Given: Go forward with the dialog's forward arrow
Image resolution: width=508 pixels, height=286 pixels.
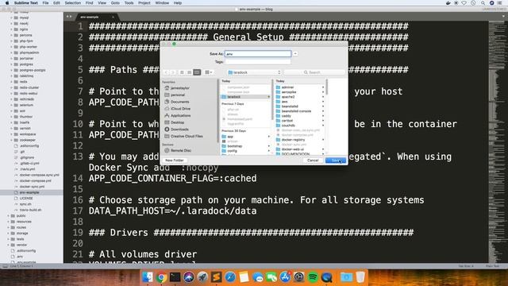Looking at the screenshot, I should 173,72.
